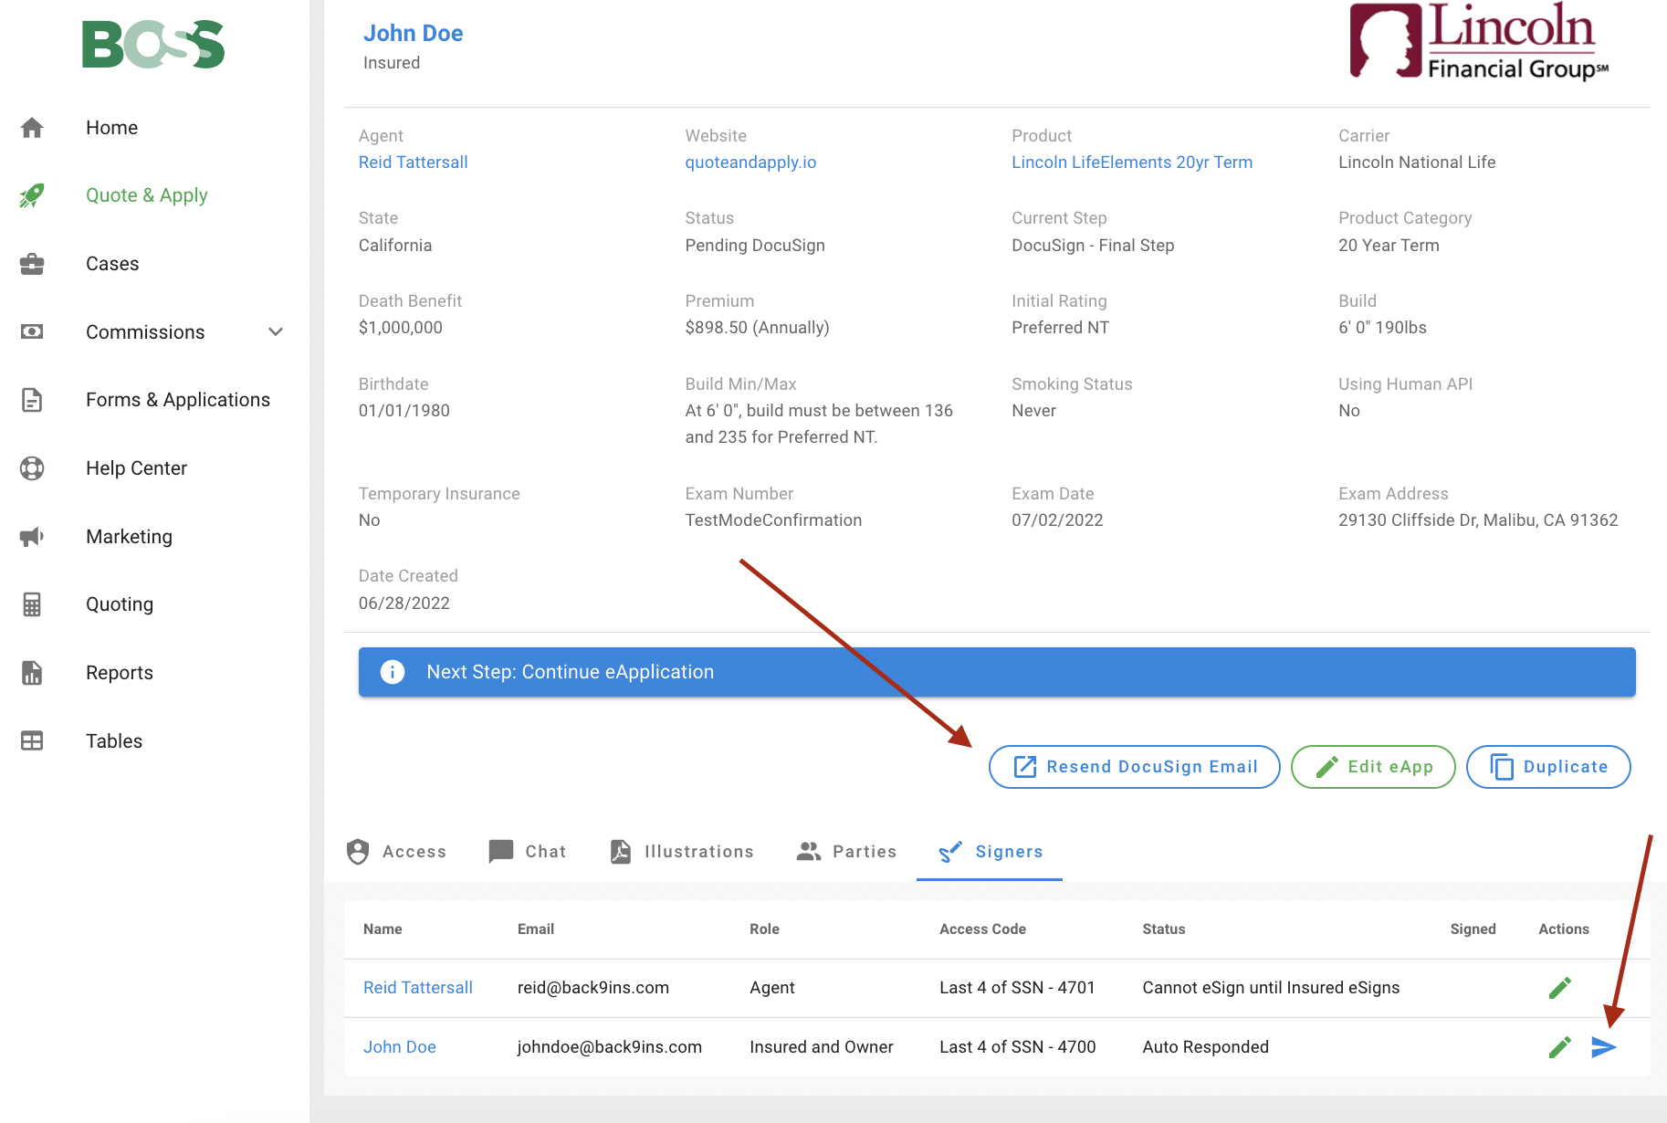This screenshot has height=1123, width=1667.
Task: Send email to John Doe via arrow icon
Action: (x=1603, y=1047)
